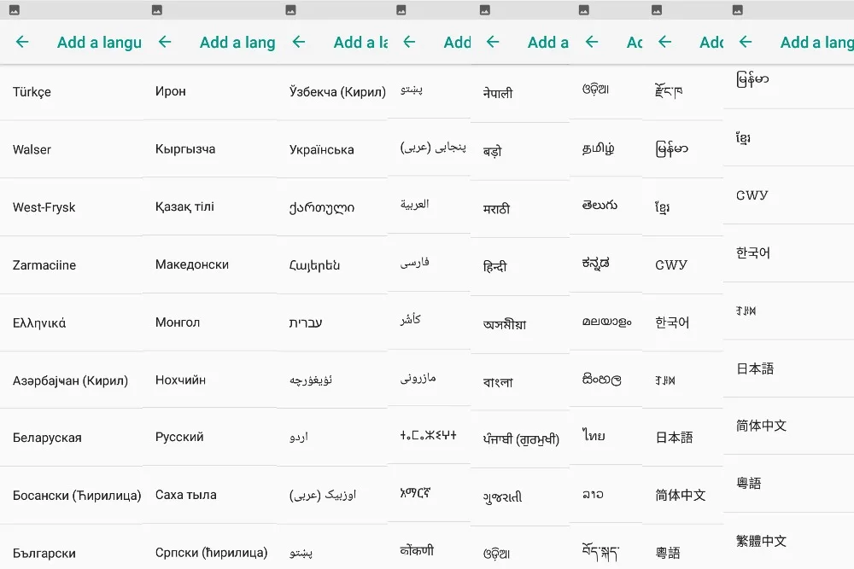Viewport: 854px width, 569px height.
Task: Select ქართული language entry
Action: tap(332, 207)
